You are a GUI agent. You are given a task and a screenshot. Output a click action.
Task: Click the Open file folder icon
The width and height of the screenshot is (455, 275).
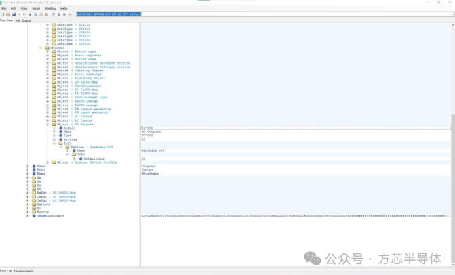[8, 14]
